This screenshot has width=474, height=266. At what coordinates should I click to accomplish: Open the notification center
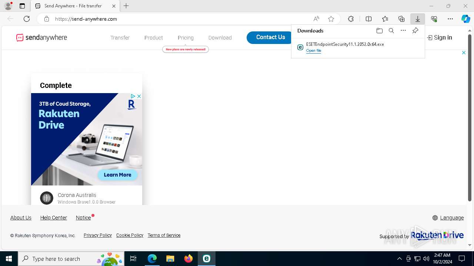(462, 259)
